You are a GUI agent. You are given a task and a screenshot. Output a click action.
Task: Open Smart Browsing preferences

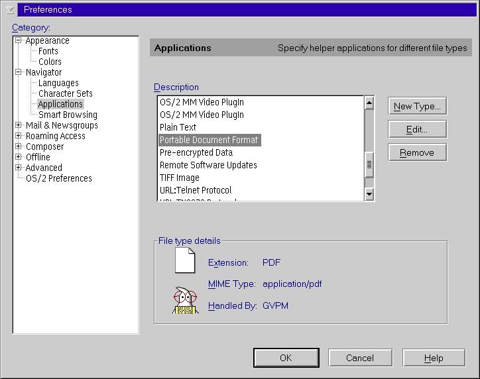pos(68,115)
